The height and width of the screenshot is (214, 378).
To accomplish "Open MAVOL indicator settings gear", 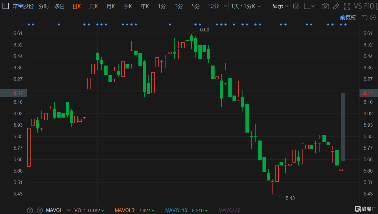I will pos(30,210).
